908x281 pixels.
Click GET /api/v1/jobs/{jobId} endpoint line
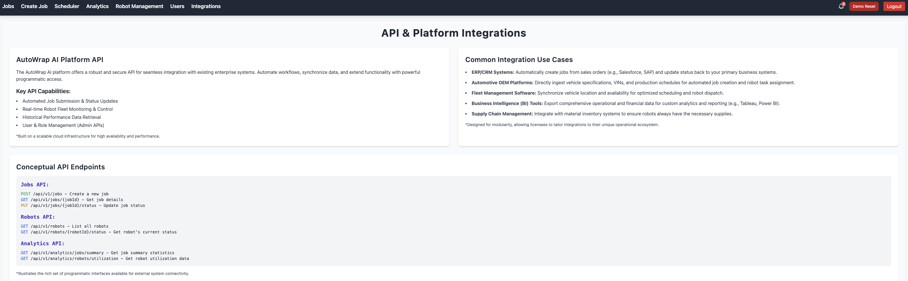72,199
